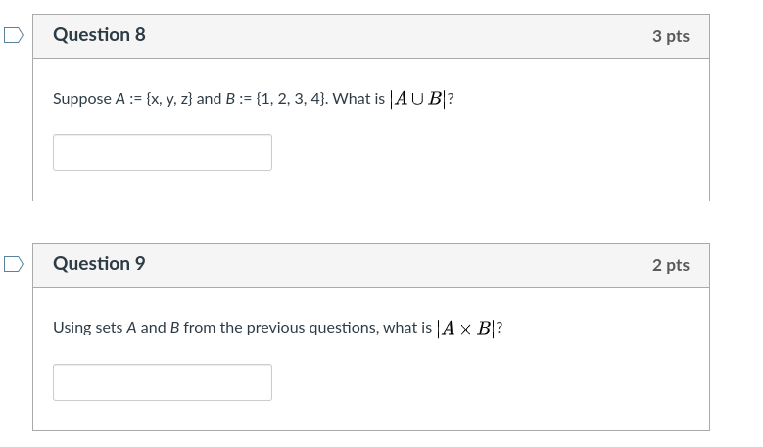The height and width of the screenshot is (447, 763).
Task: Click the |A × B| math expression
Action: (x=465, y=328)
